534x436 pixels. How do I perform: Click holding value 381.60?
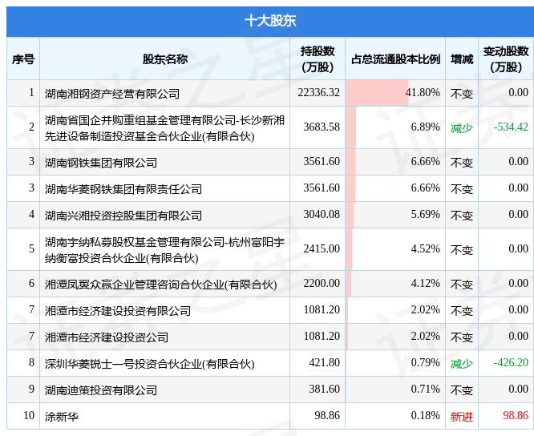pyautogui.click(x=324, y=389)
